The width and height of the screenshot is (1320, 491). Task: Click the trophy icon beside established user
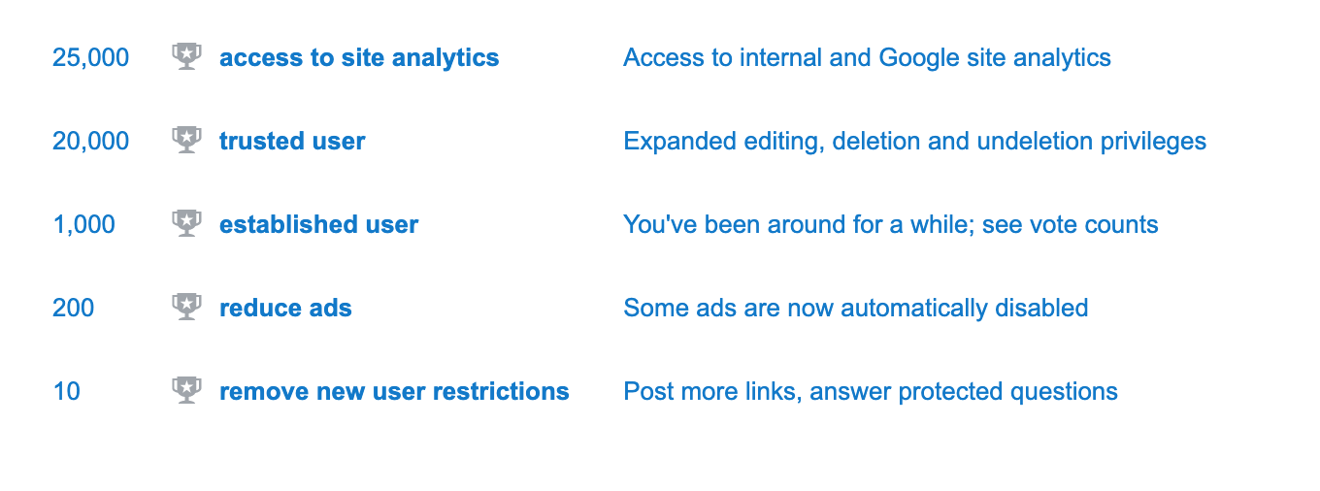click(186, 224)
